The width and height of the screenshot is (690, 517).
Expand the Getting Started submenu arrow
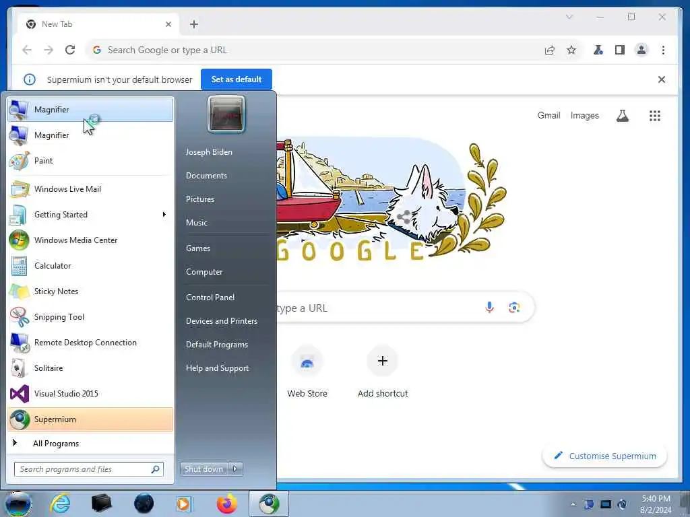click(x=164, y=215)
